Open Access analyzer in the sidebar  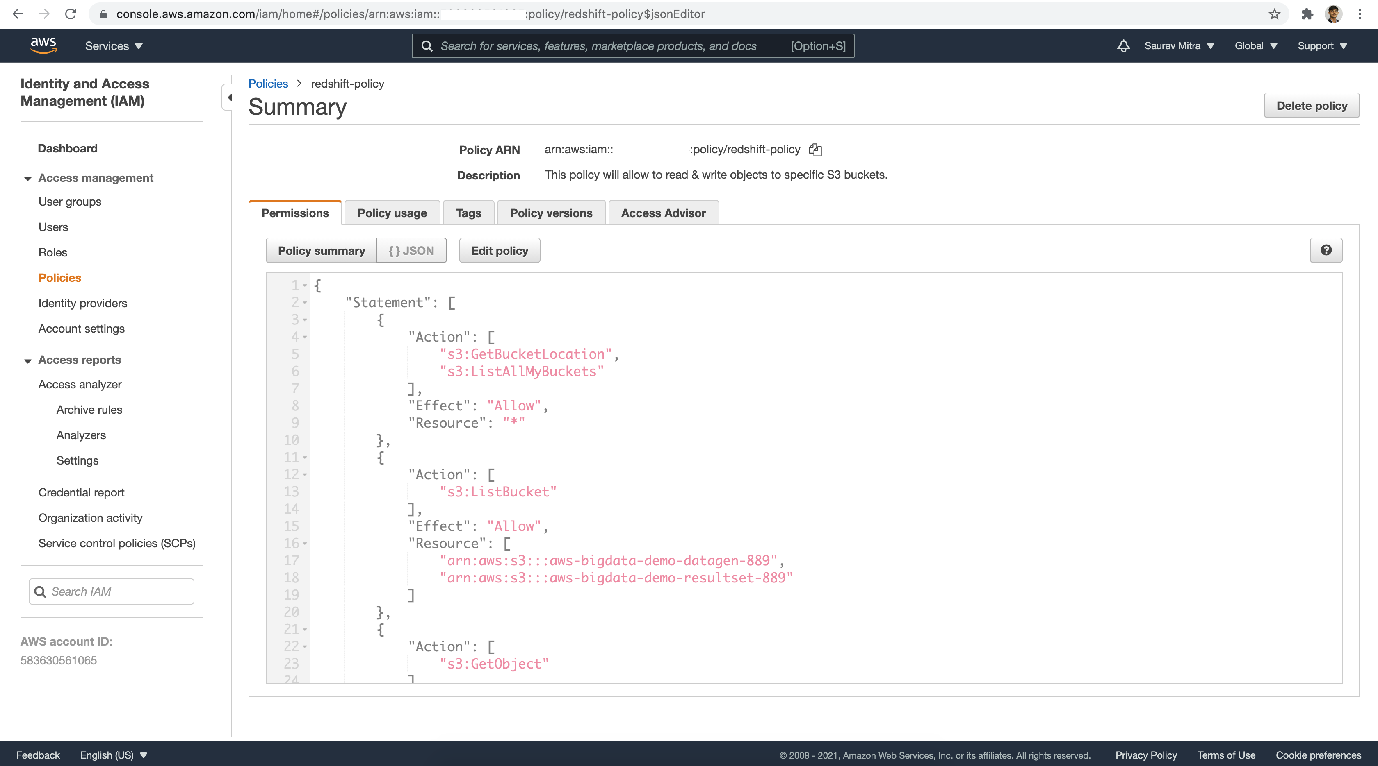coord(80,385)
